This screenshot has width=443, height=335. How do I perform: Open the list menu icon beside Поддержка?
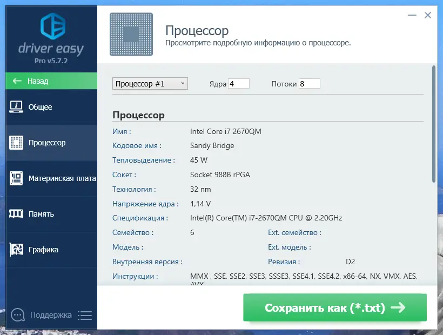(x=85, y=315)
